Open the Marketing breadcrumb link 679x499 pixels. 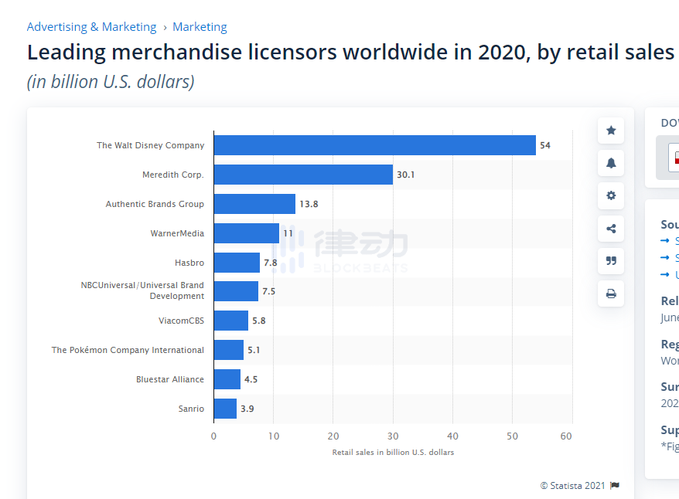tap(200, 27)
